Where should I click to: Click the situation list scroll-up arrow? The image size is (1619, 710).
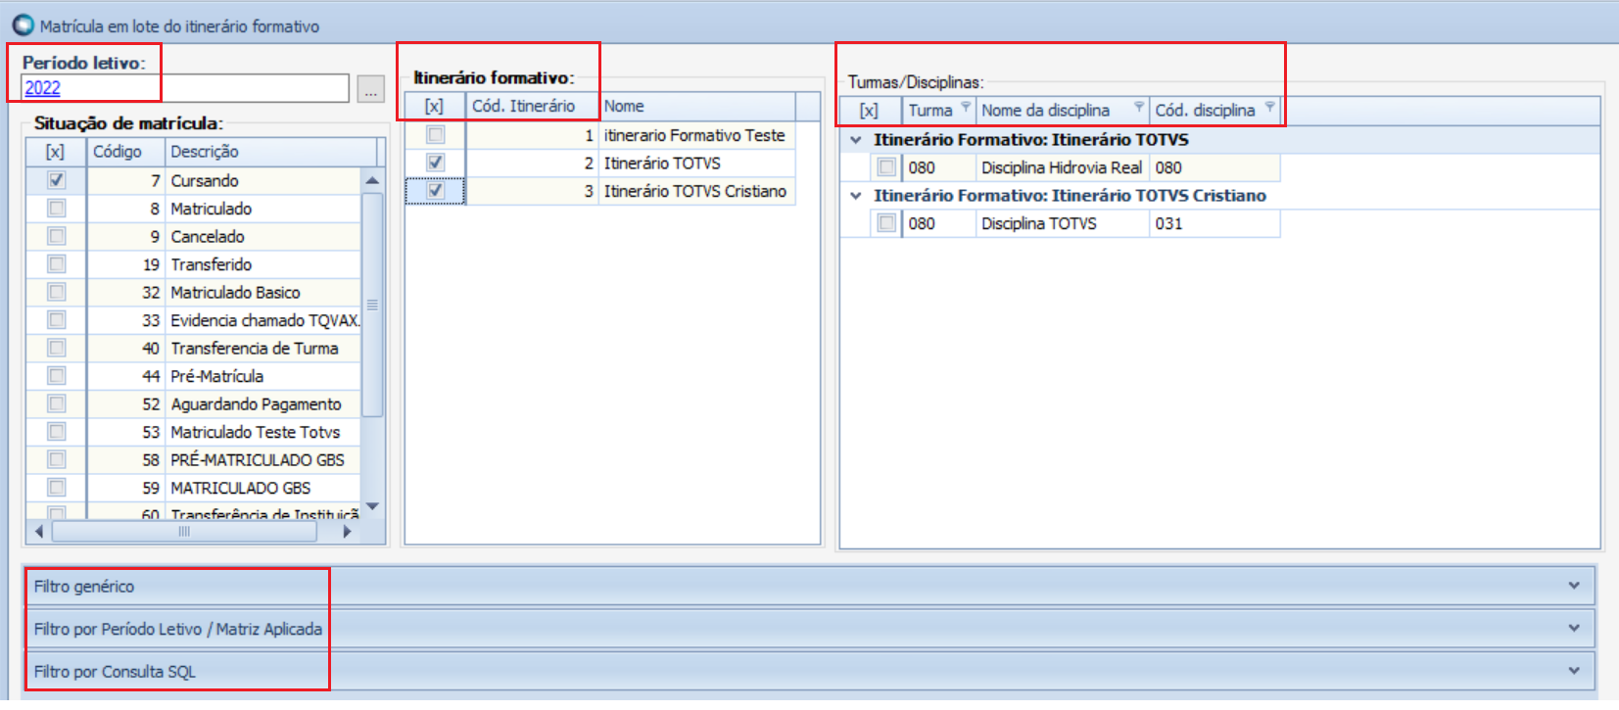point(372,180)
